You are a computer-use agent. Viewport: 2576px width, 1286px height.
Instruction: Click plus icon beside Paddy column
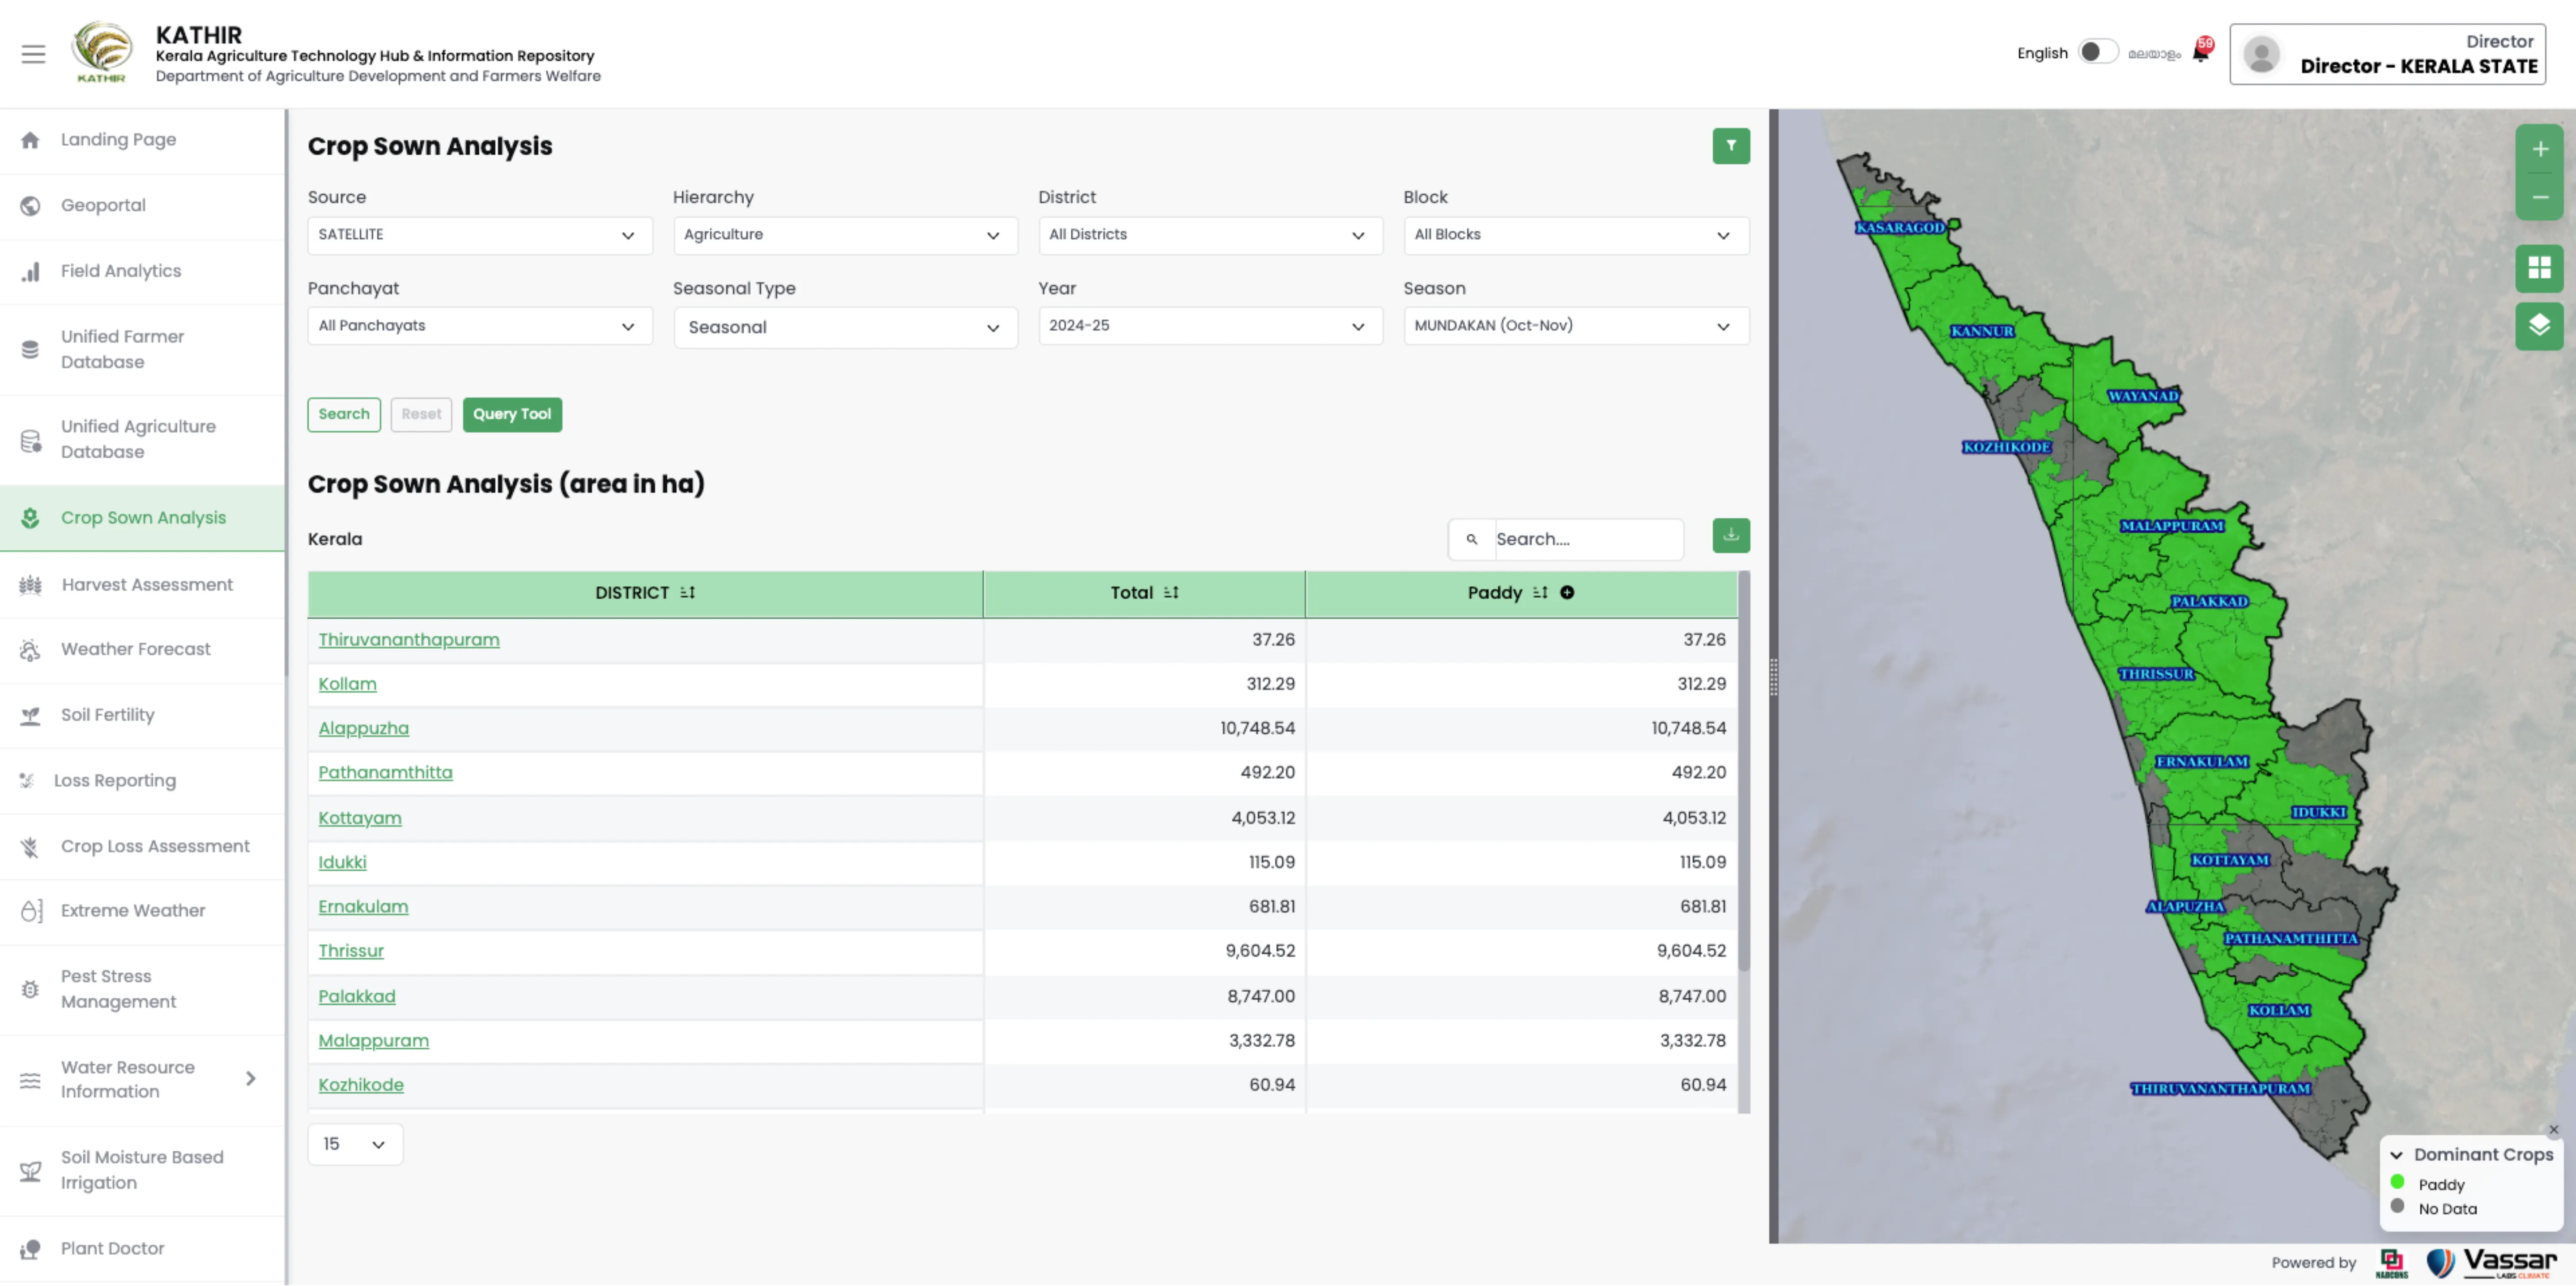tap(1567, 593)
